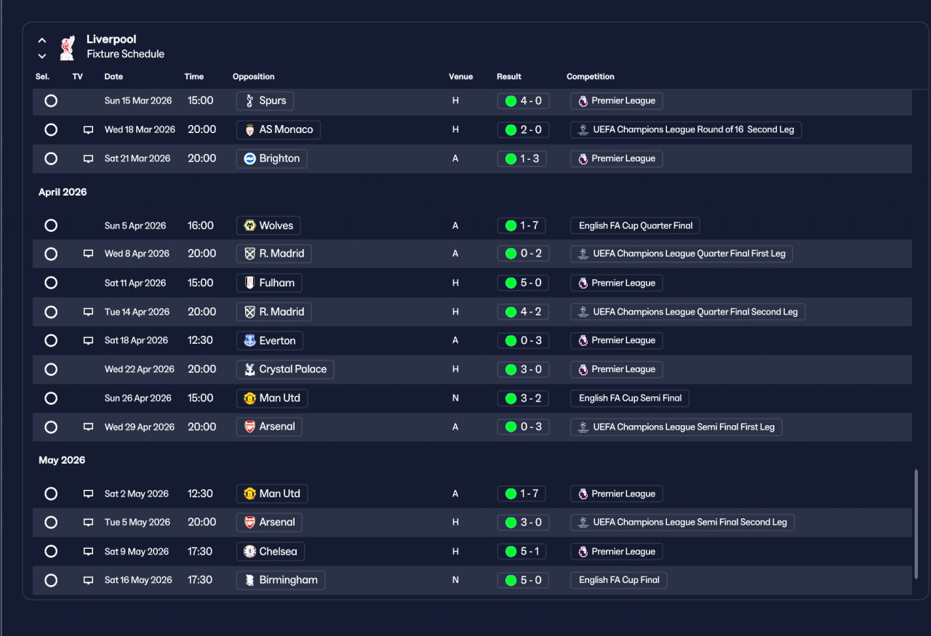Screen dimensions: 931x636
Task: Open the Crystal Palace opposition button
Action: pyautogui.click(x=285, y=369)
